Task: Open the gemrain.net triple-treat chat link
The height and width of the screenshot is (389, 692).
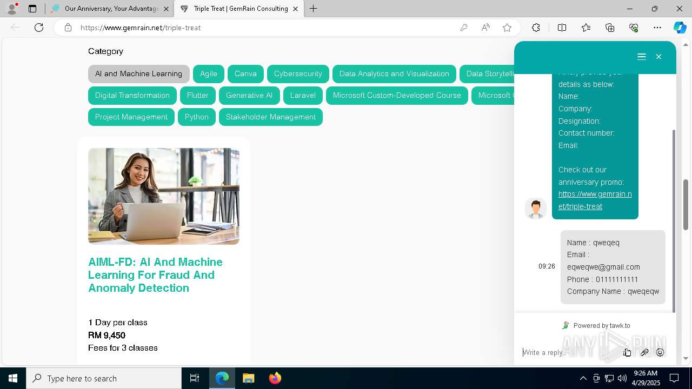Action: [595, 200]
